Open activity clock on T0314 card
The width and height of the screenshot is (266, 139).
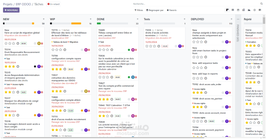(x=18, y=66)
